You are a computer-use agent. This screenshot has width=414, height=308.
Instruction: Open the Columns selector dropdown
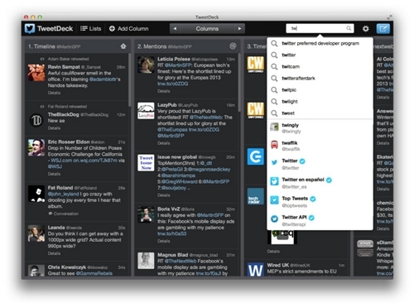click(x=207, y=28)
